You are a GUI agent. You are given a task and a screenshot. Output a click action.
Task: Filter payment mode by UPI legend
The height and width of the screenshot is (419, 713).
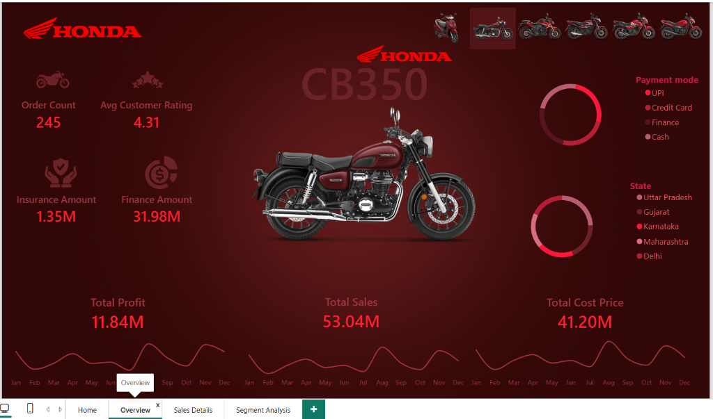(655, 93)
